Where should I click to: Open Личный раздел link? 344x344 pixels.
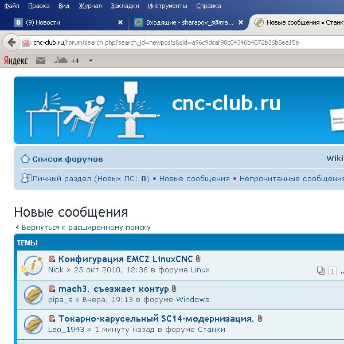click(x=91, y=178)
